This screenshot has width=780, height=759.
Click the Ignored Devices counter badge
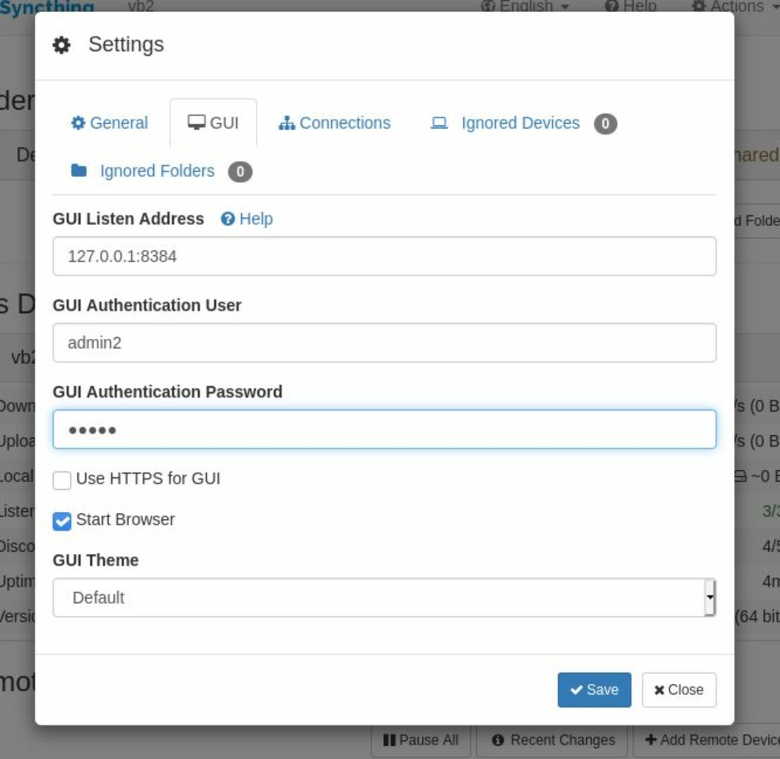[x=606, y=124]
